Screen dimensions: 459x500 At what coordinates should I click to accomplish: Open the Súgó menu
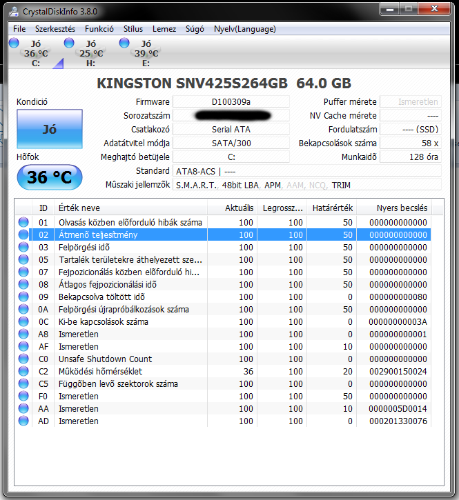tap(195, 29)
